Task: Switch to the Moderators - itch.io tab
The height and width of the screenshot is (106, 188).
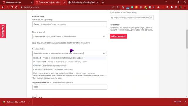Action: coord(17,2)
